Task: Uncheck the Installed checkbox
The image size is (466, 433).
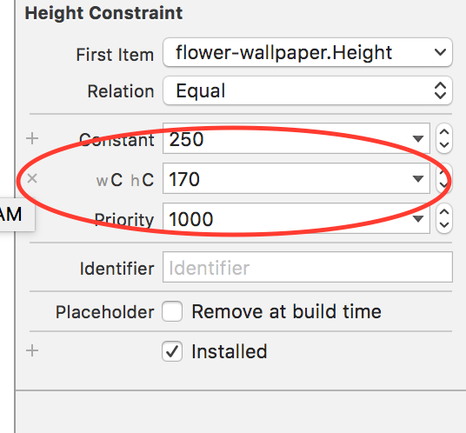Action: [172, 351]
